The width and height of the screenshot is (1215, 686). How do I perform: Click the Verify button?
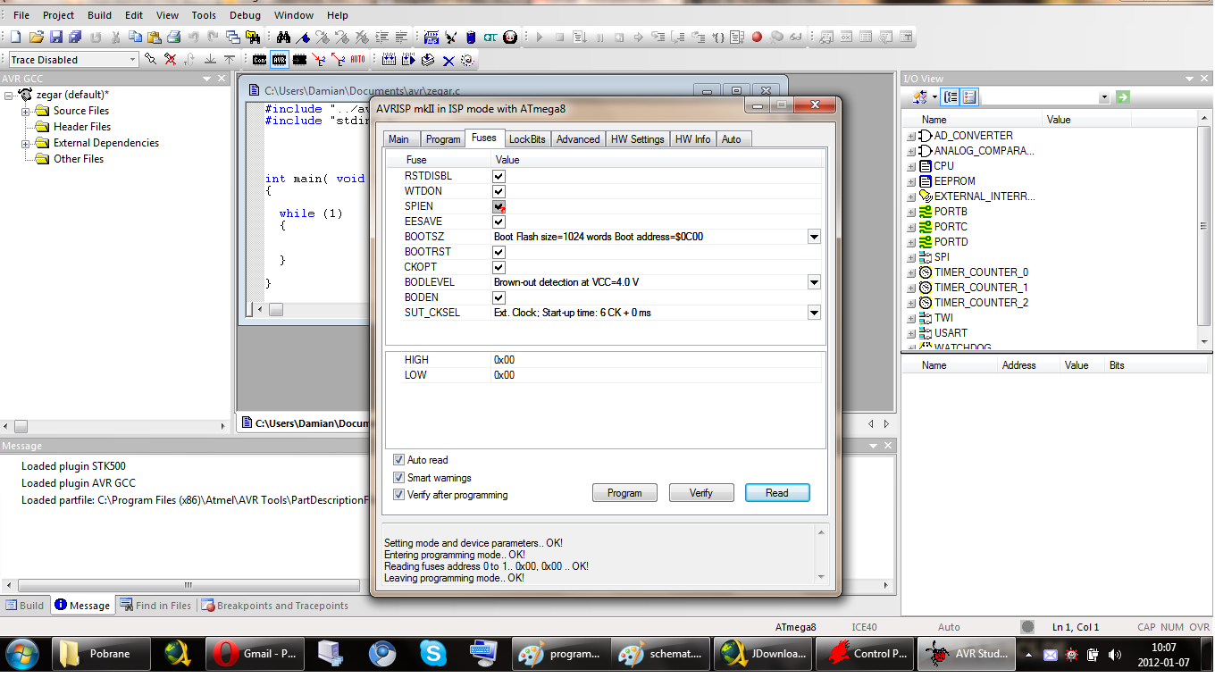click(701, 493)
